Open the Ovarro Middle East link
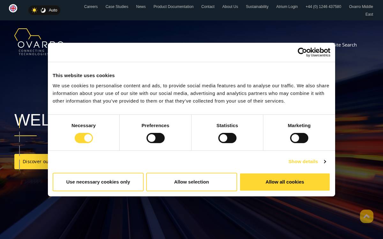Viewport: 383px width, 239px height. pyautogui.click(x=361, y=11)
